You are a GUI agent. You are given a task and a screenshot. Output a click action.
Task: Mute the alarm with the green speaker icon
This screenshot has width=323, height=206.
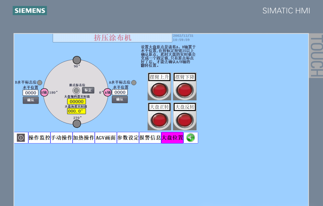click(x=191, y=138)
